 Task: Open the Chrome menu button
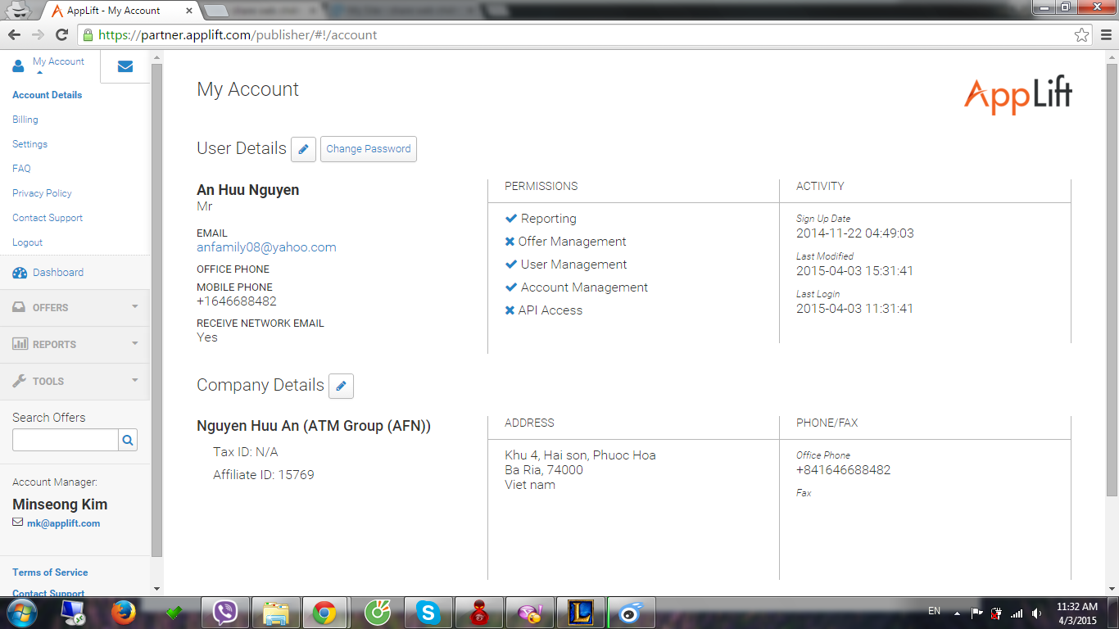point(1106,35)
